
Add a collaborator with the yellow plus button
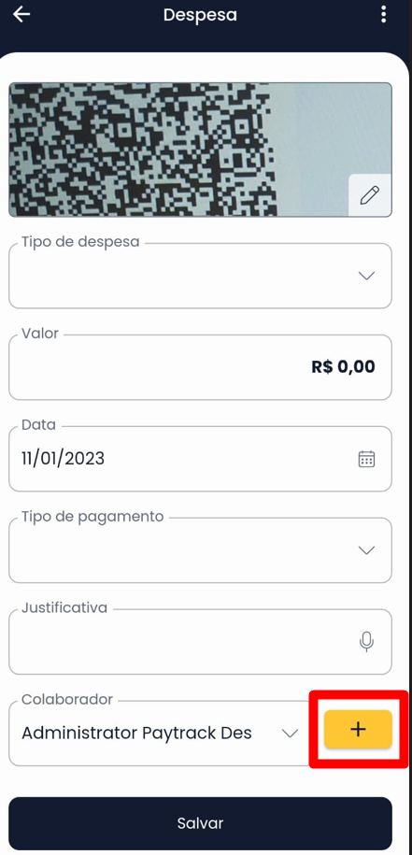(x=358, y=729)
